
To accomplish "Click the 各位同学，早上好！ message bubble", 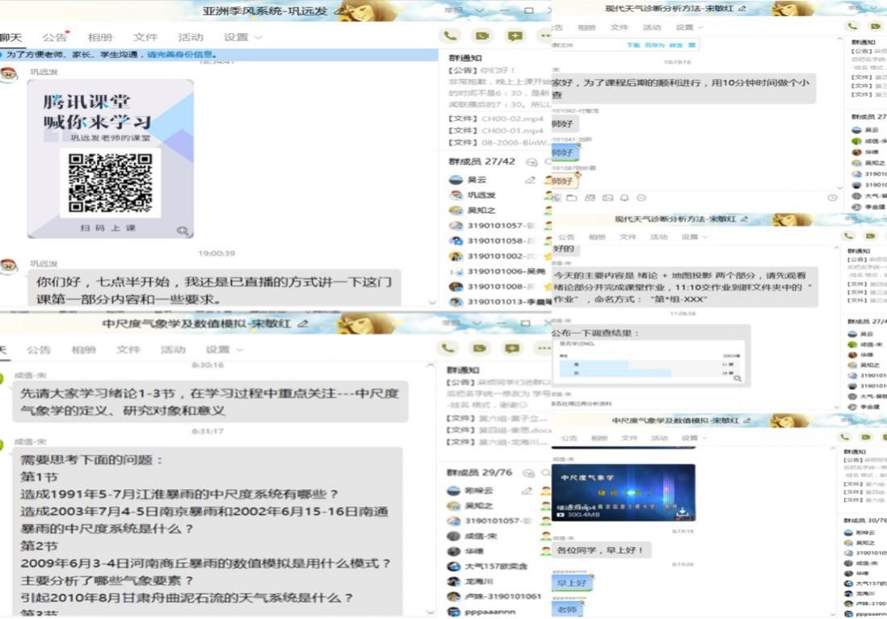I will pyautogui.click(x=601, y=550).
